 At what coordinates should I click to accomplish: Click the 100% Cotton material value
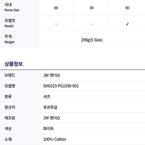[x=55, y=139]
